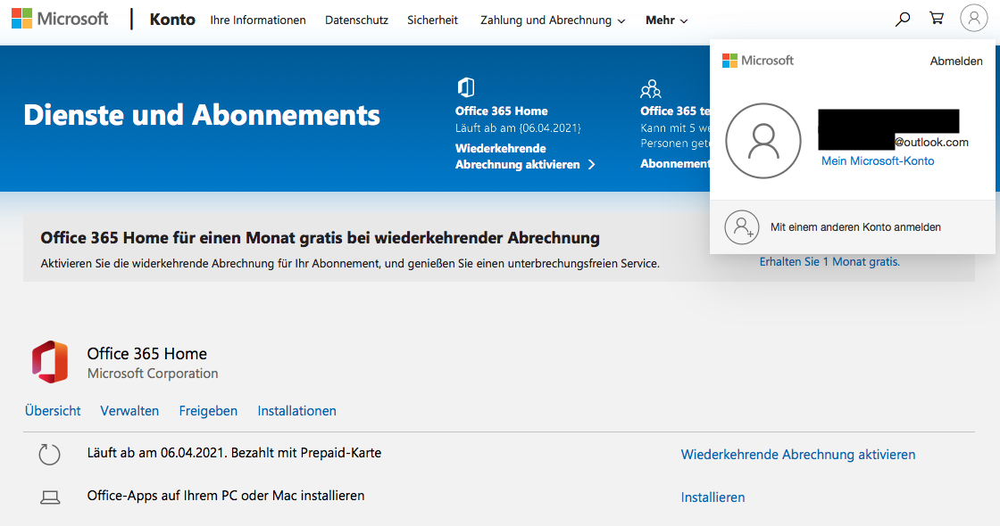Screen dimensions: 1000x526
Task: Click the Office 365 Home product title
Action: coord(147,353)
